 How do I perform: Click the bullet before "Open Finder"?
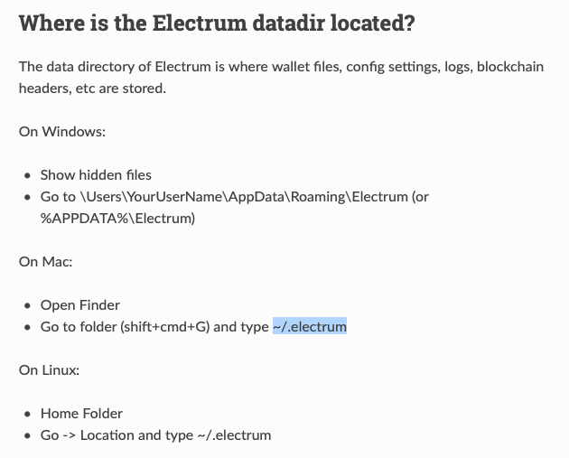29,306
